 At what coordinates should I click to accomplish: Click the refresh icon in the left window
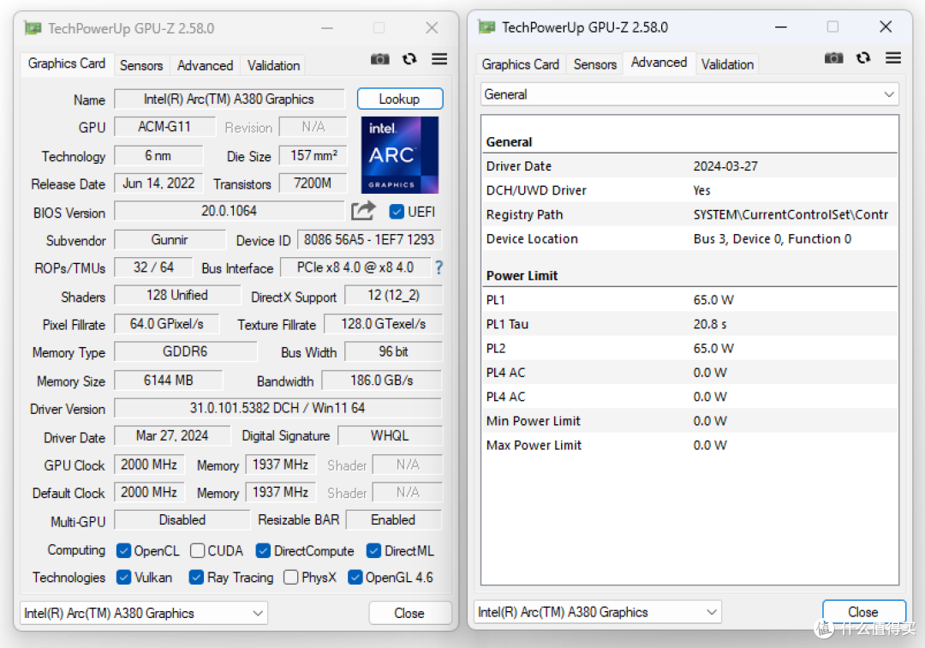(x=409, y=58)
